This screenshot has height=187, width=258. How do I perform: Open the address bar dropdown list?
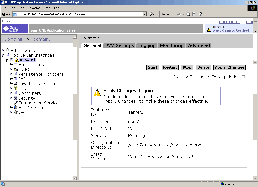click(144, 14)
